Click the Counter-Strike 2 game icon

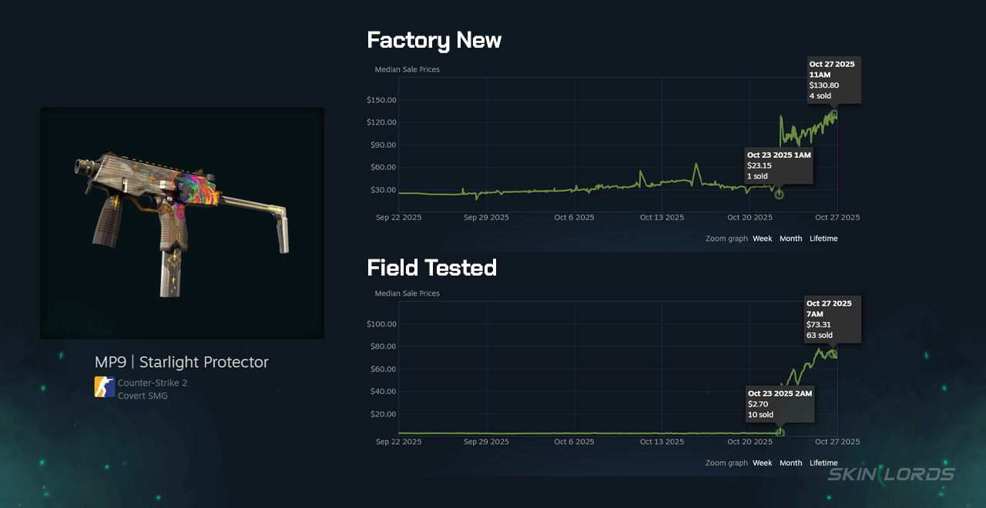[x=104, y=387]
